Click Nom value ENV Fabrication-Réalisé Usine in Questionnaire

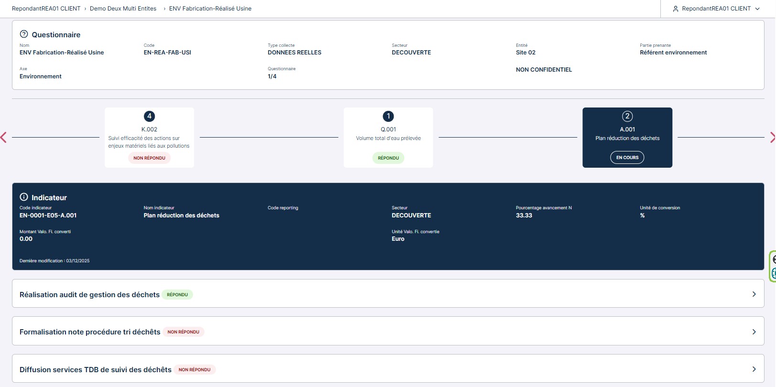click(x=62, y=53)
